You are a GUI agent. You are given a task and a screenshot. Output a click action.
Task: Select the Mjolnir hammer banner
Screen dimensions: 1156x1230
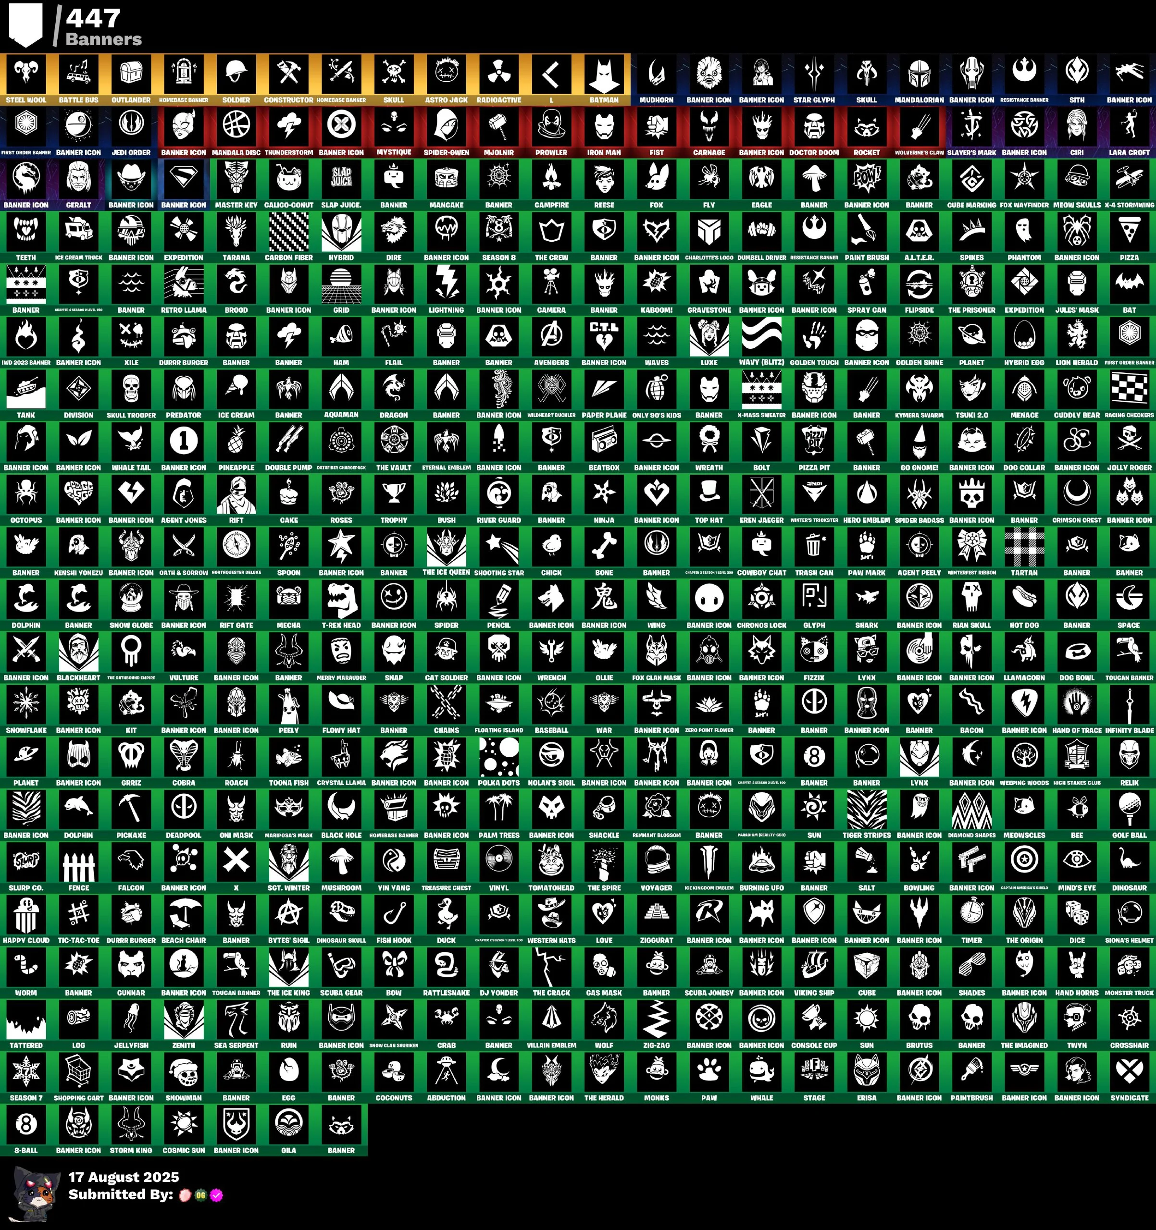pos(499,126)
